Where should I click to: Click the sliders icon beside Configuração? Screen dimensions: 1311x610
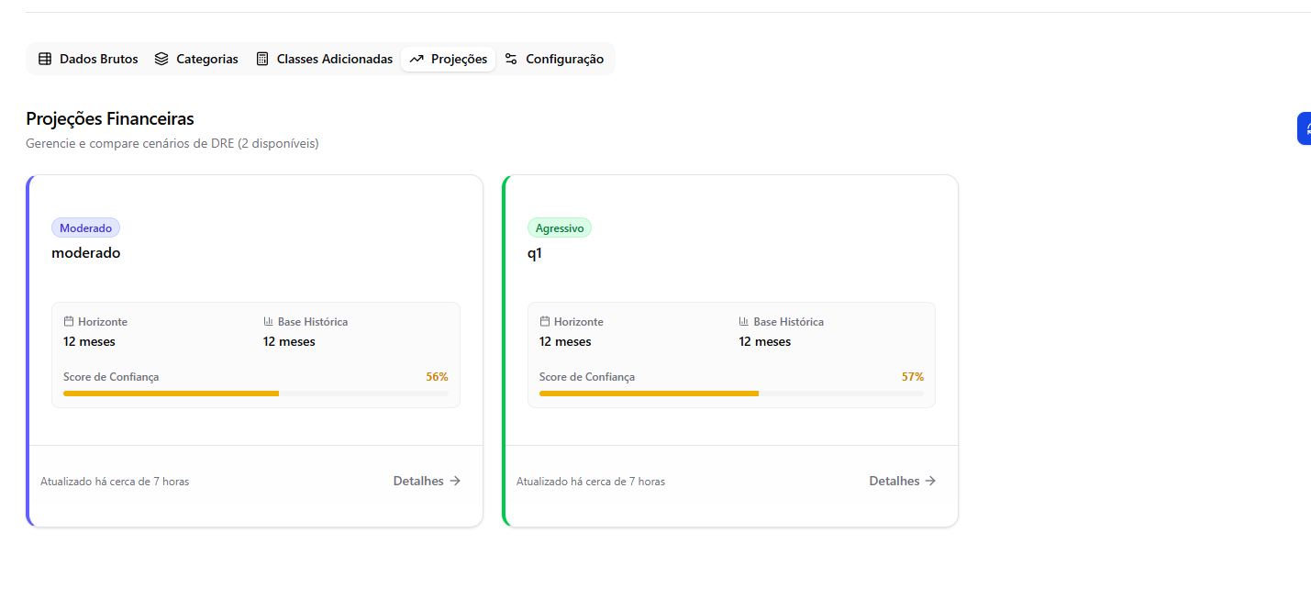pyautogui.click(x=511, y=59)
